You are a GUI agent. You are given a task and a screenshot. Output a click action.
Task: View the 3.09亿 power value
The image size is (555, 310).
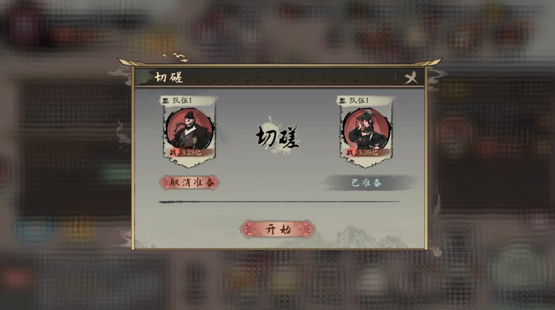(x=368, y=153)
